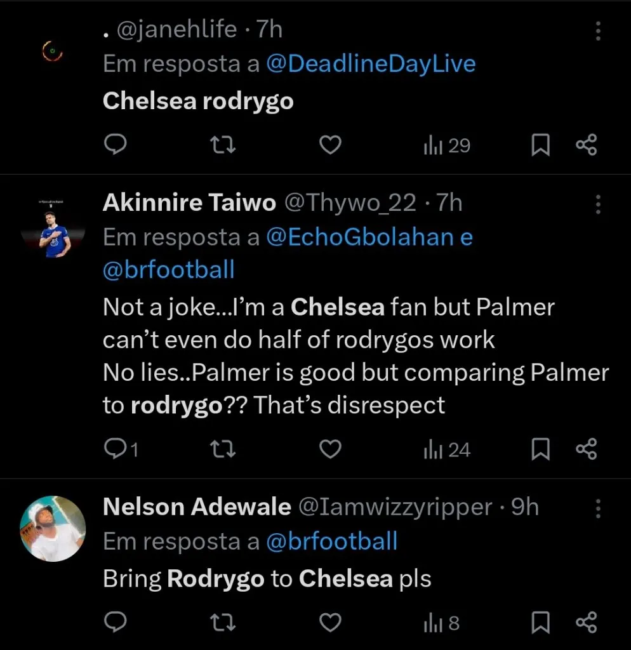This screenshot has height=650, width=631.
Task: Share the @janehlife tweet
Action: 586,145
